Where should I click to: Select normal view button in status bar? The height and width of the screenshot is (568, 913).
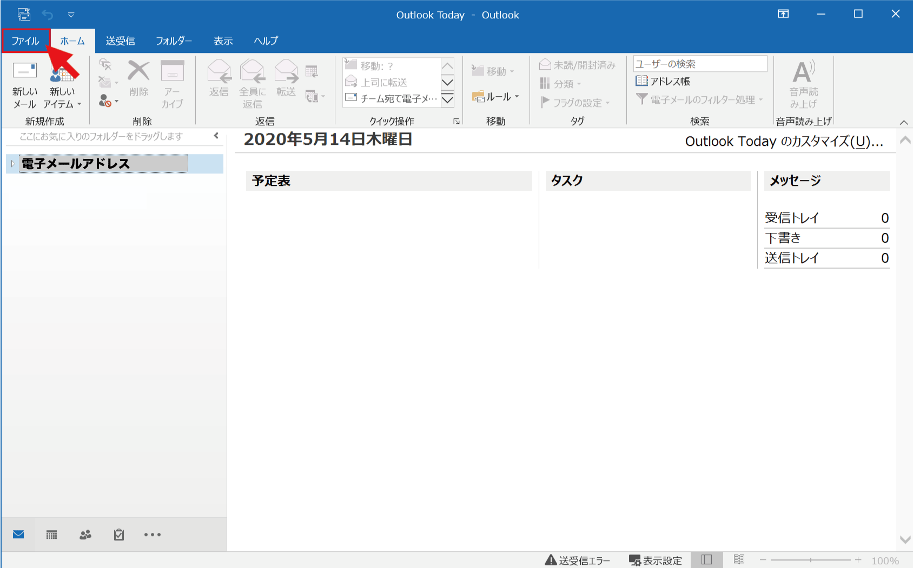pos(706,560)
